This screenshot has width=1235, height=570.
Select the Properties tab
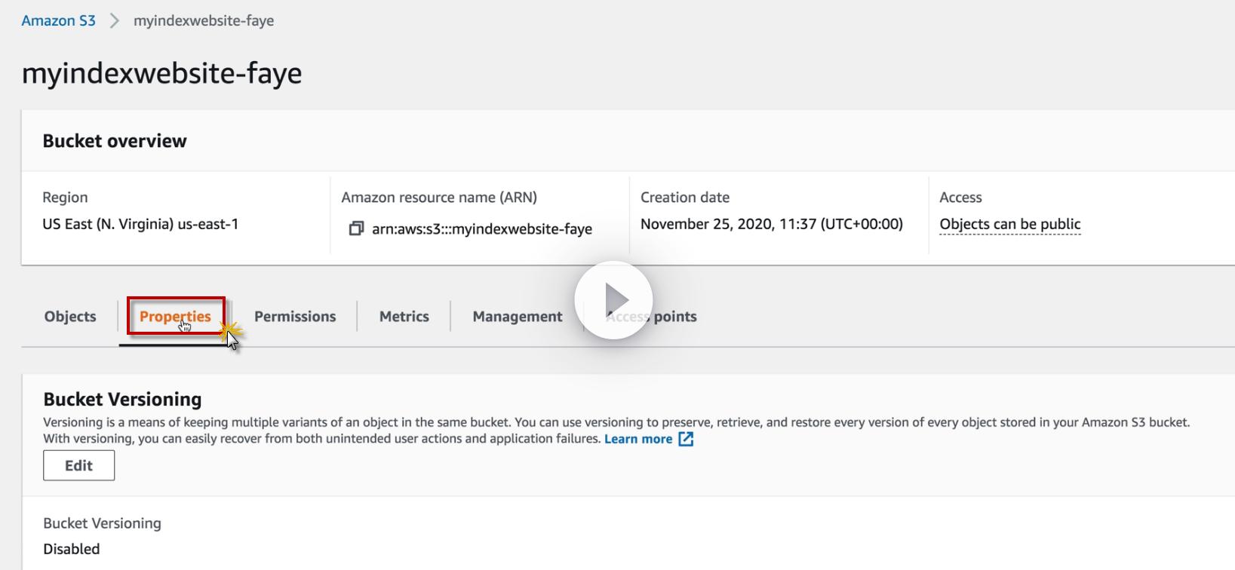pos(175,317)
